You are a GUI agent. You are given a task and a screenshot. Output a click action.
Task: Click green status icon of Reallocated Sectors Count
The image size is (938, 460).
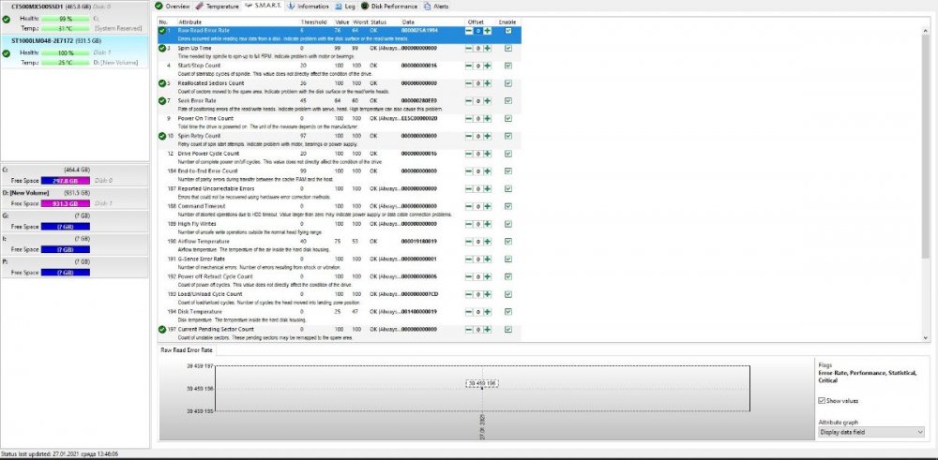(162, 83)
